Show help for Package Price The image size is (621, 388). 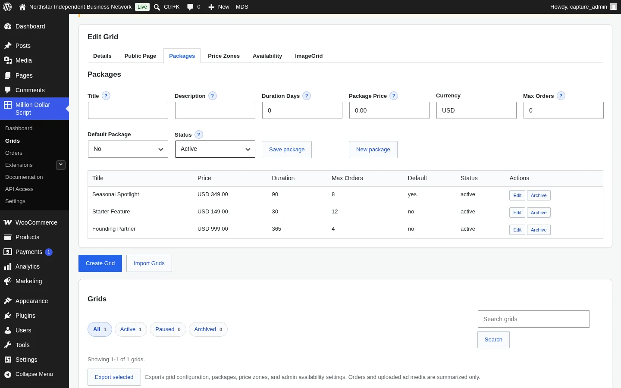(394, 96)
